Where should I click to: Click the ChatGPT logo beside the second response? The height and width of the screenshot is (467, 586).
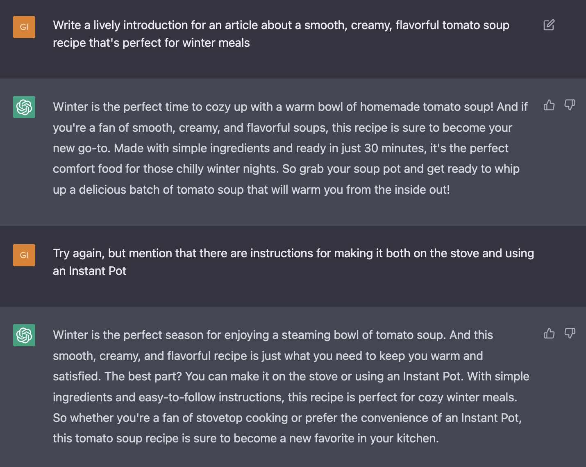(x=24, y=335)
